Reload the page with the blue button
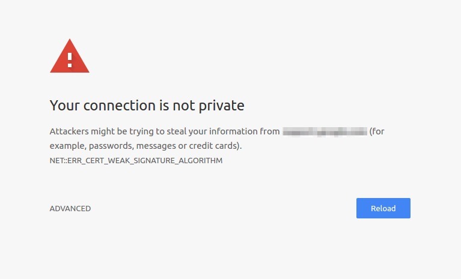The width and height of the screenshot is (461, 279). 383,208
